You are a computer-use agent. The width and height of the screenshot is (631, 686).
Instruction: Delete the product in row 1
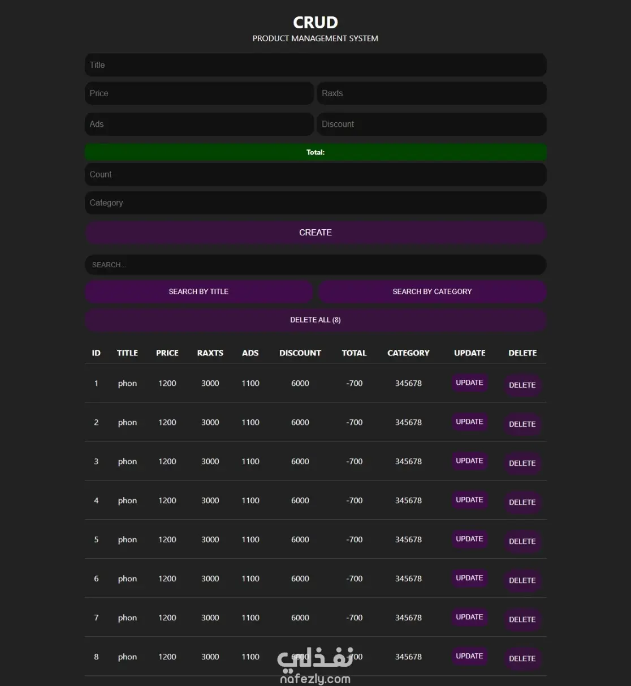tap(522, 385)
